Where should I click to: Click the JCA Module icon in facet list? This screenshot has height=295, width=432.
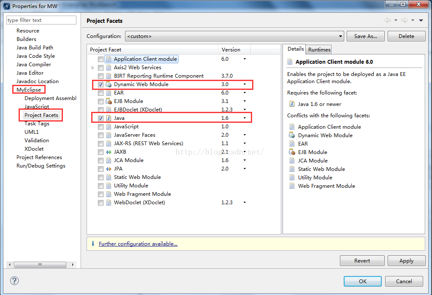click(109, 160)
